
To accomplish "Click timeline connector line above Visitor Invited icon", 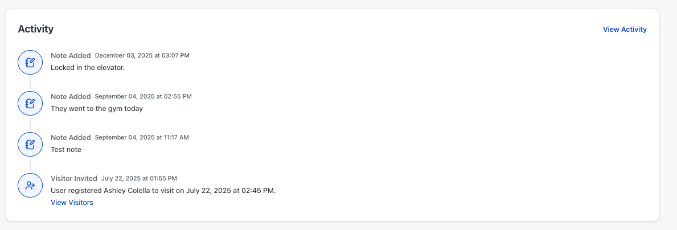I will coord(30,165).
